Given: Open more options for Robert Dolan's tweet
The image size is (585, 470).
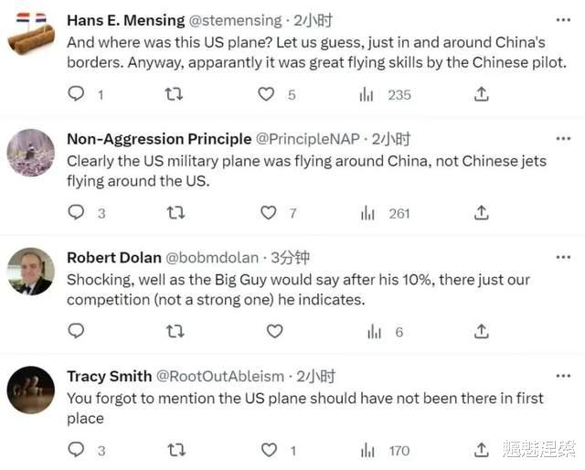Looking at the screenshot, I should point(564,258).
